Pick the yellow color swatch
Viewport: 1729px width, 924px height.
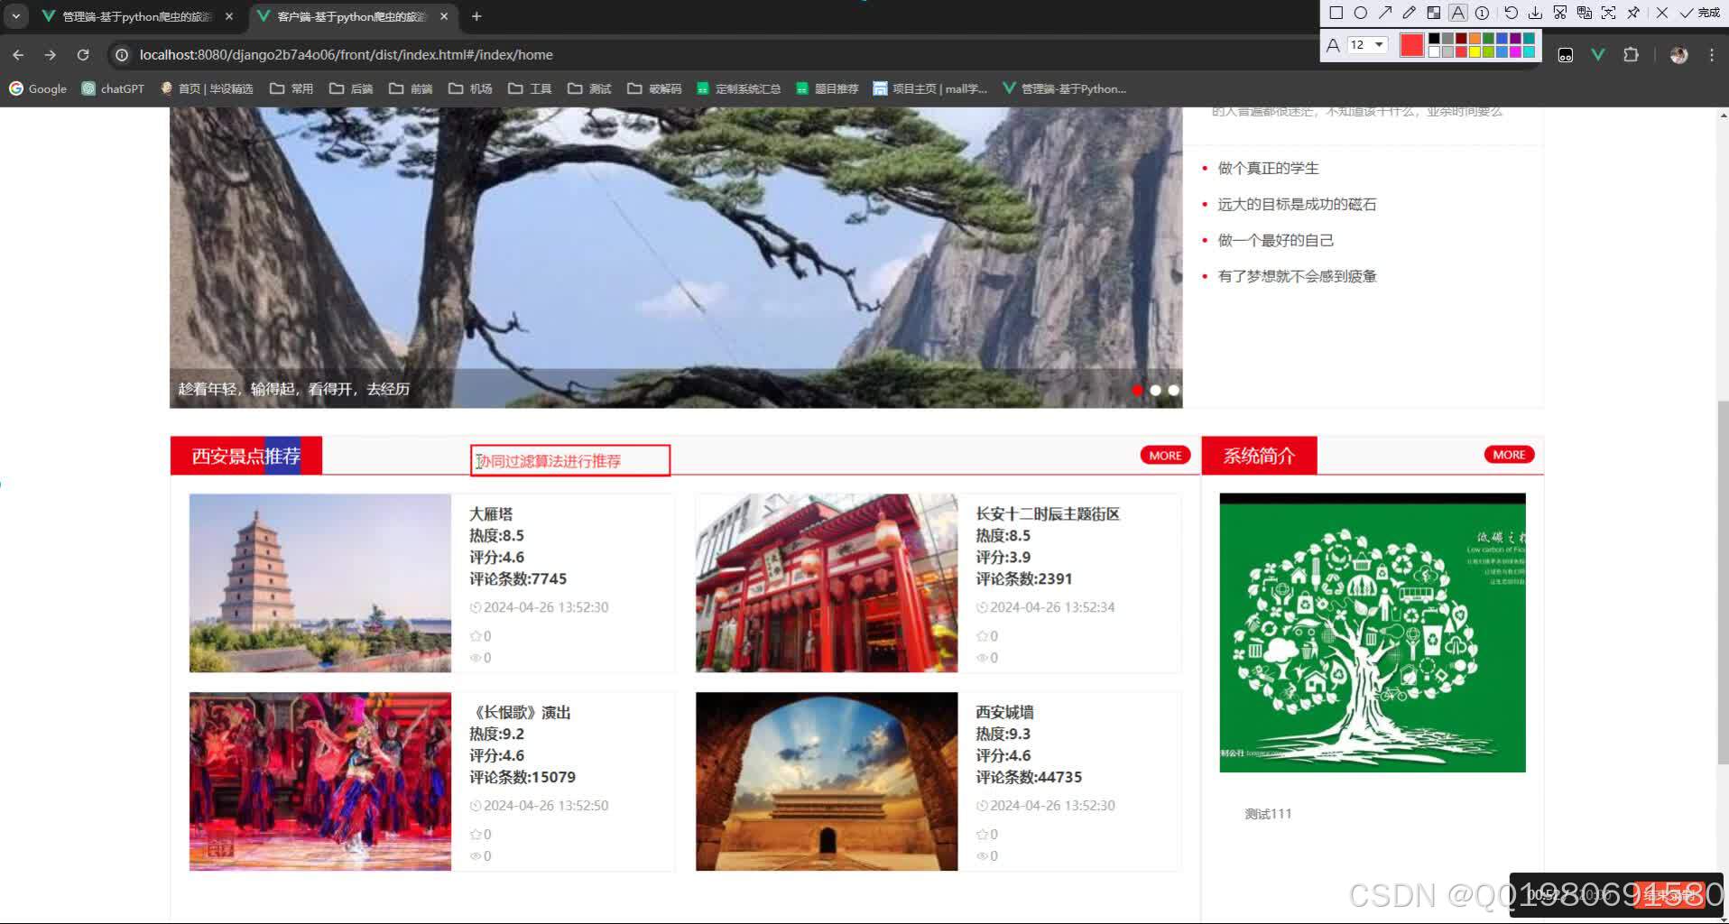1474,51
